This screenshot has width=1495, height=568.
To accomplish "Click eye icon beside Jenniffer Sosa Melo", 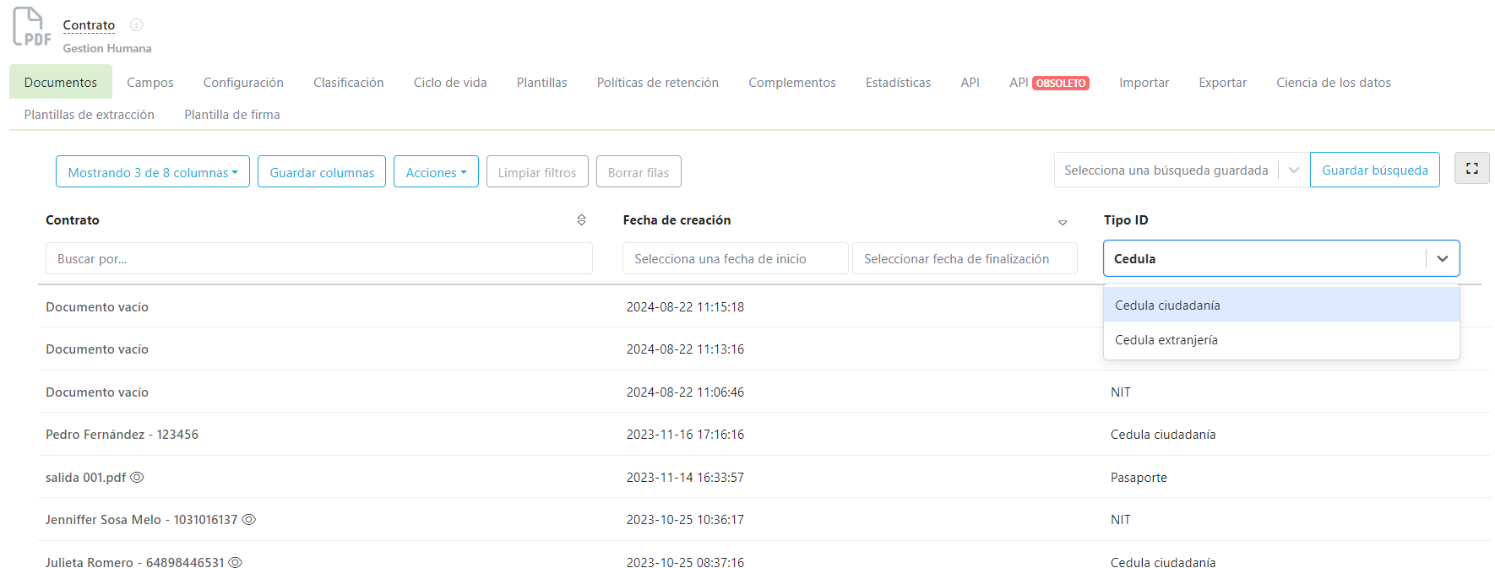I will [x=249, y=520].
